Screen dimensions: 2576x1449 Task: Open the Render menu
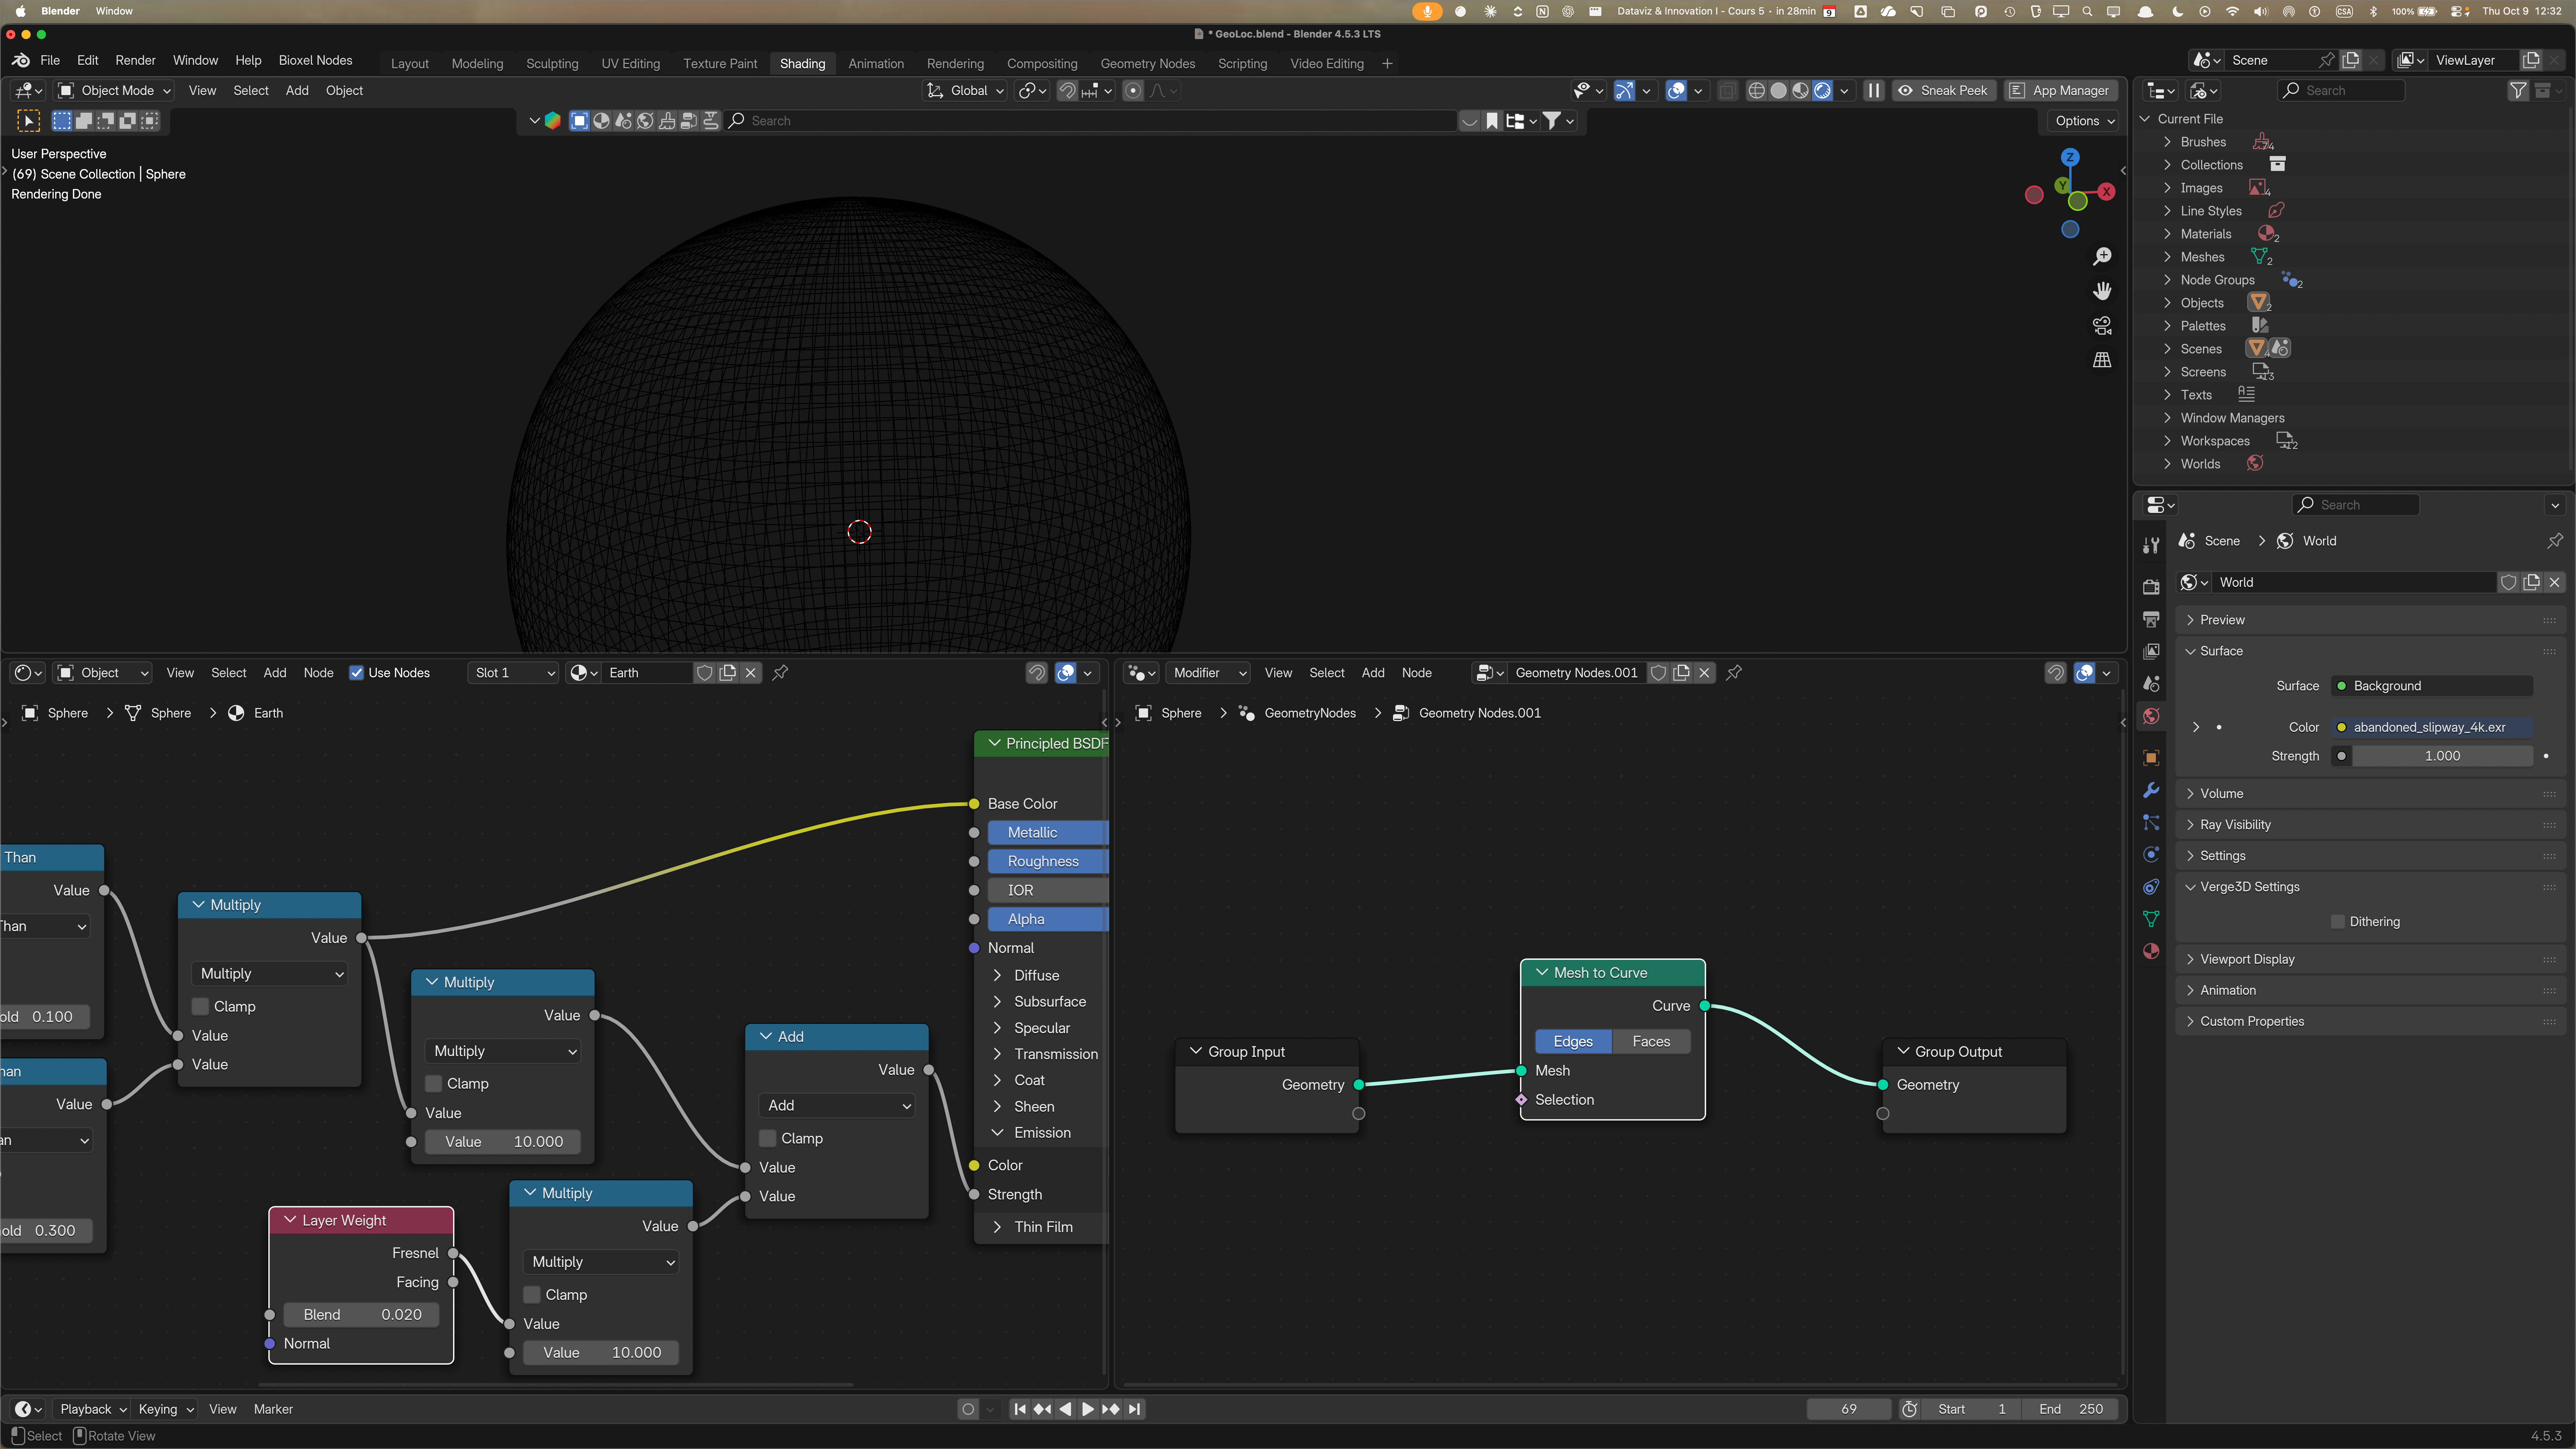click(135, 61)
